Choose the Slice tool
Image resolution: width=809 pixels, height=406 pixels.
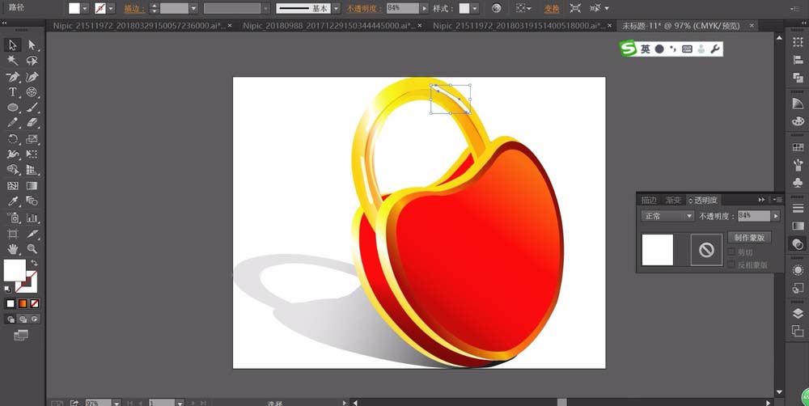[32, 235]
